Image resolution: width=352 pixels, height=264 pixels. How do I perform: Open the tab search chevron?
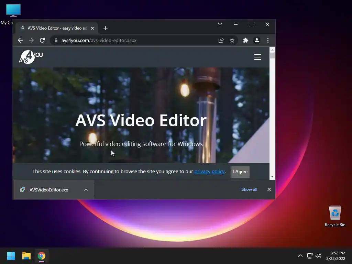pyautogui.click(x=220, y=24)
